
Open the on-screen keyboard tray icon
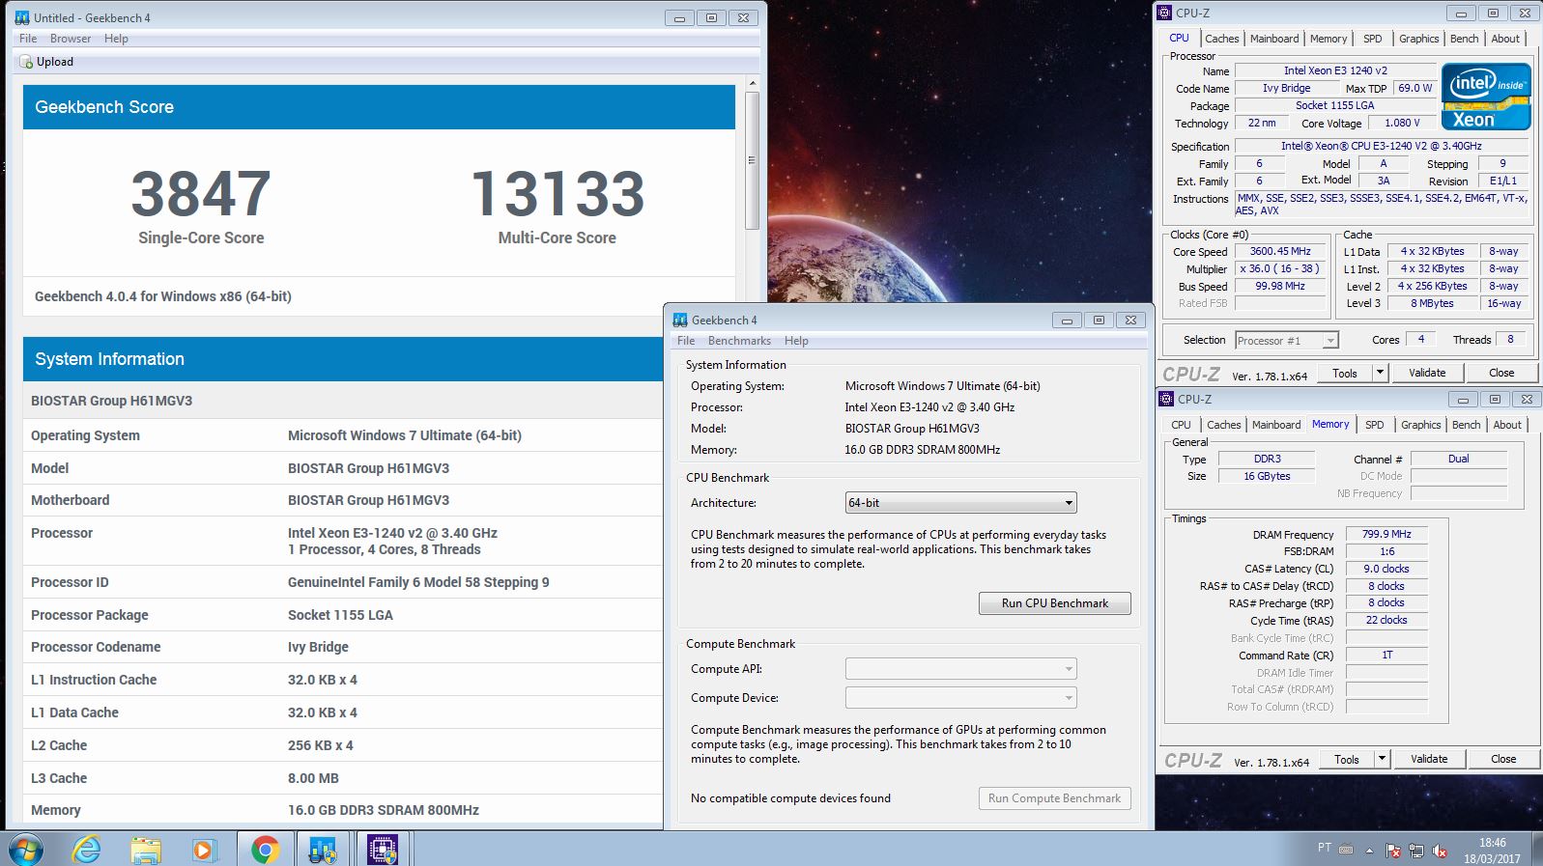[x=1346, y=850]
